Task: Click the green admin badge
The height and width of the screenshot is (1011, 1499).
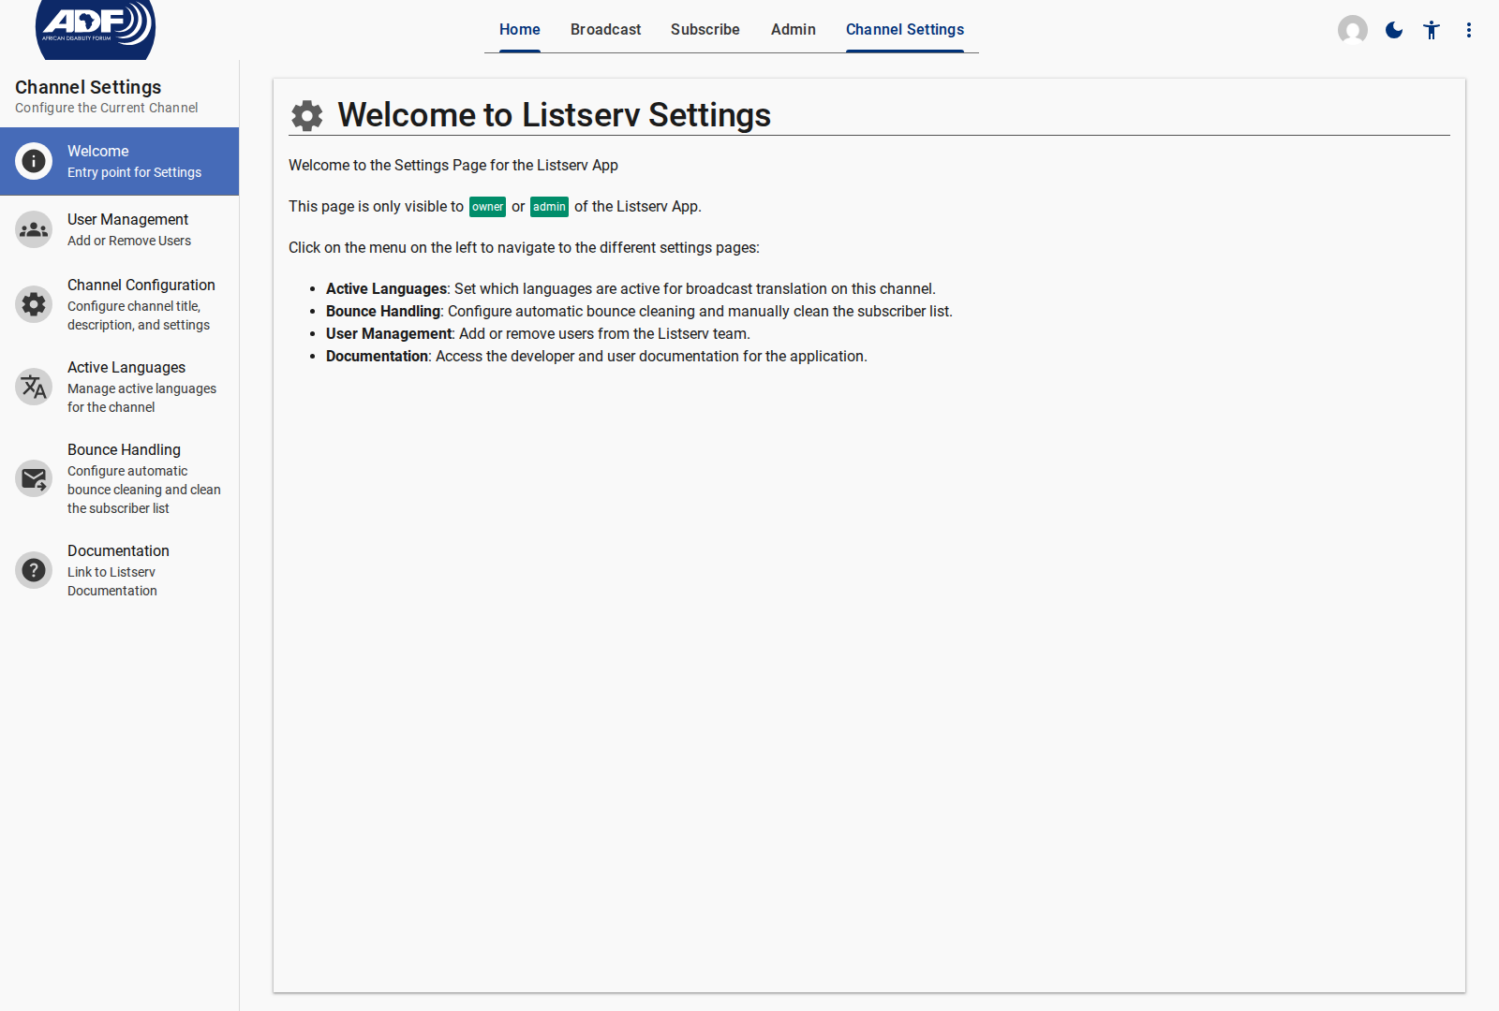Action: point(549,207)
